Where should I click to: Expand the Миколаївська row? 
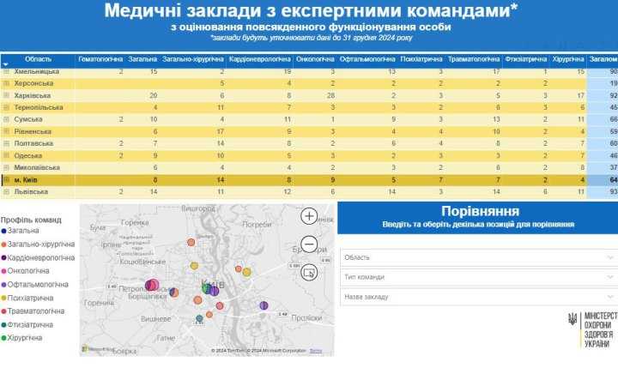coord(6,167)
